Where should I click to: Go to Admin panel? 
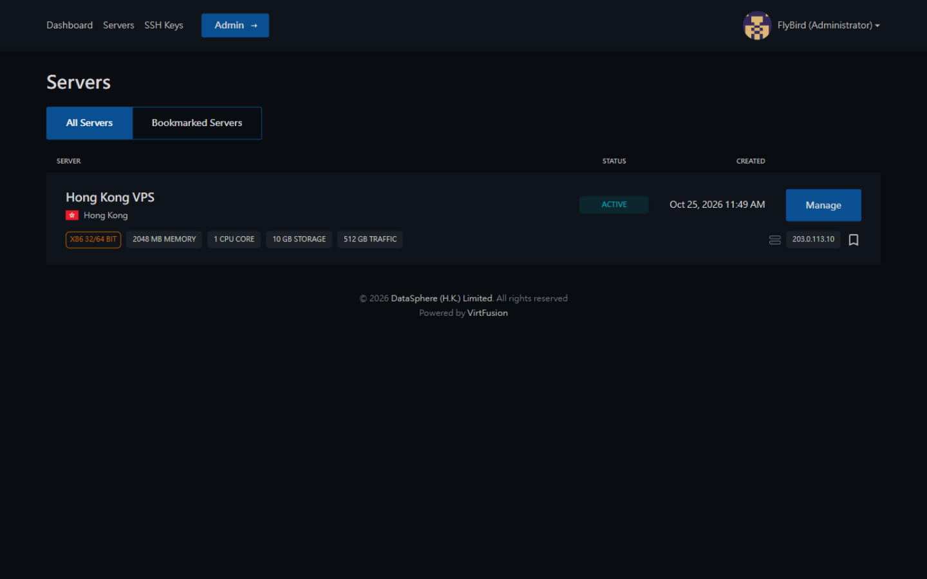click(x=235, y=25)
